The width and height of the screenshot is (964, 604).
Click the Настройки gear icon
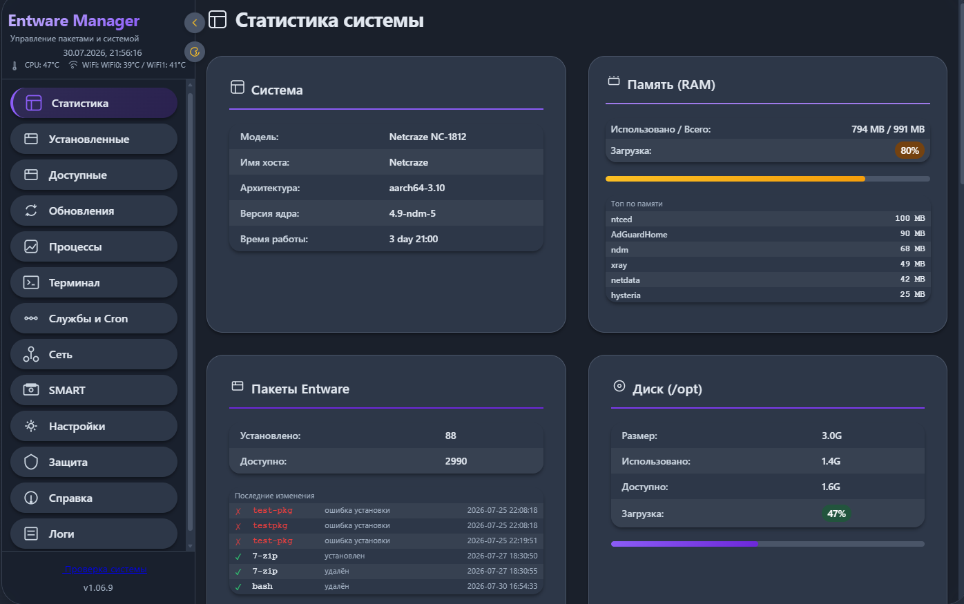31,426
